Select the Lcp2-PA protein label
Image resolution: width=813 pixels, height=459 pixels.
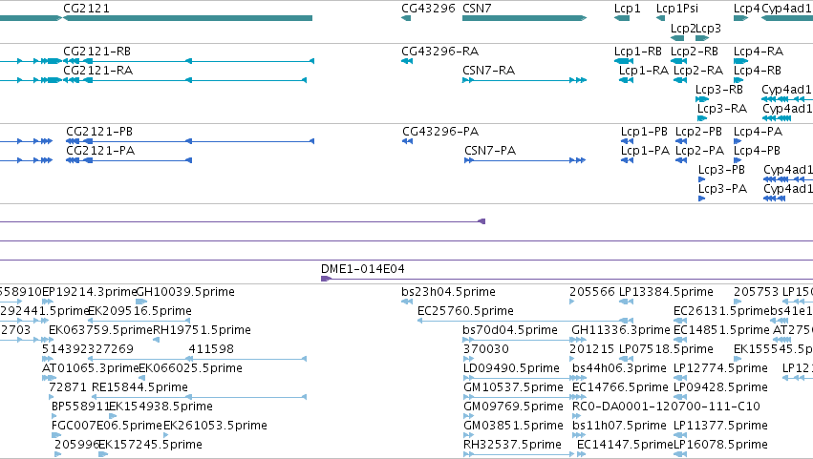[x=699, y=151]
